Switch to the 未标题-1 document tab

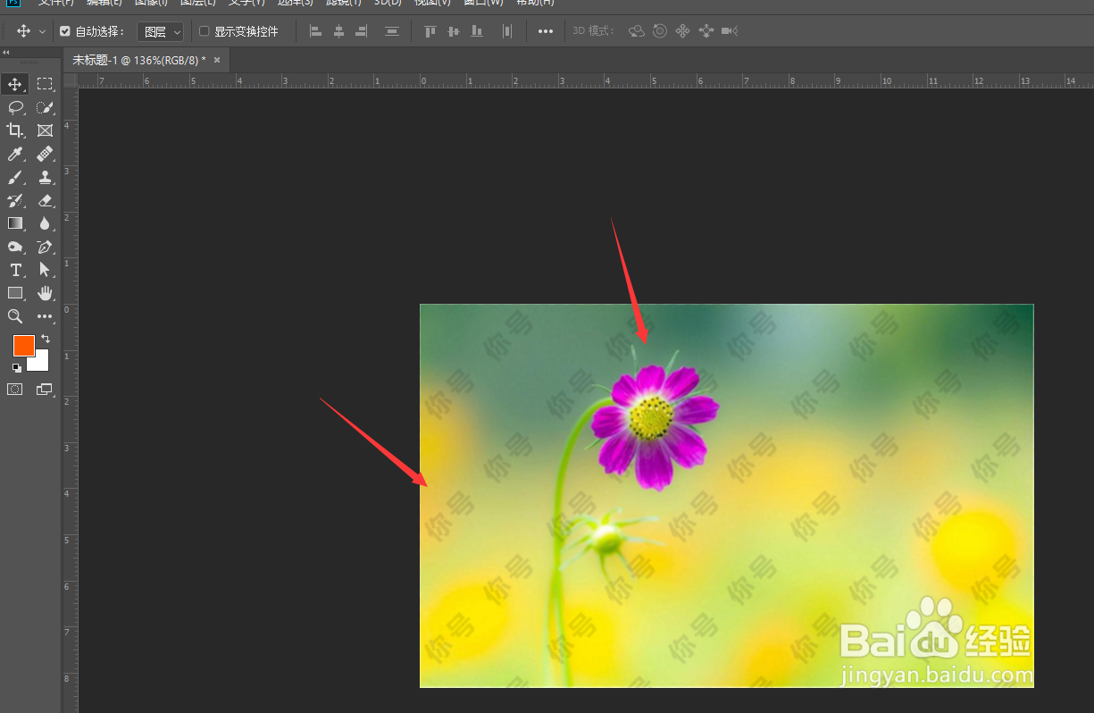pos(138,60)
